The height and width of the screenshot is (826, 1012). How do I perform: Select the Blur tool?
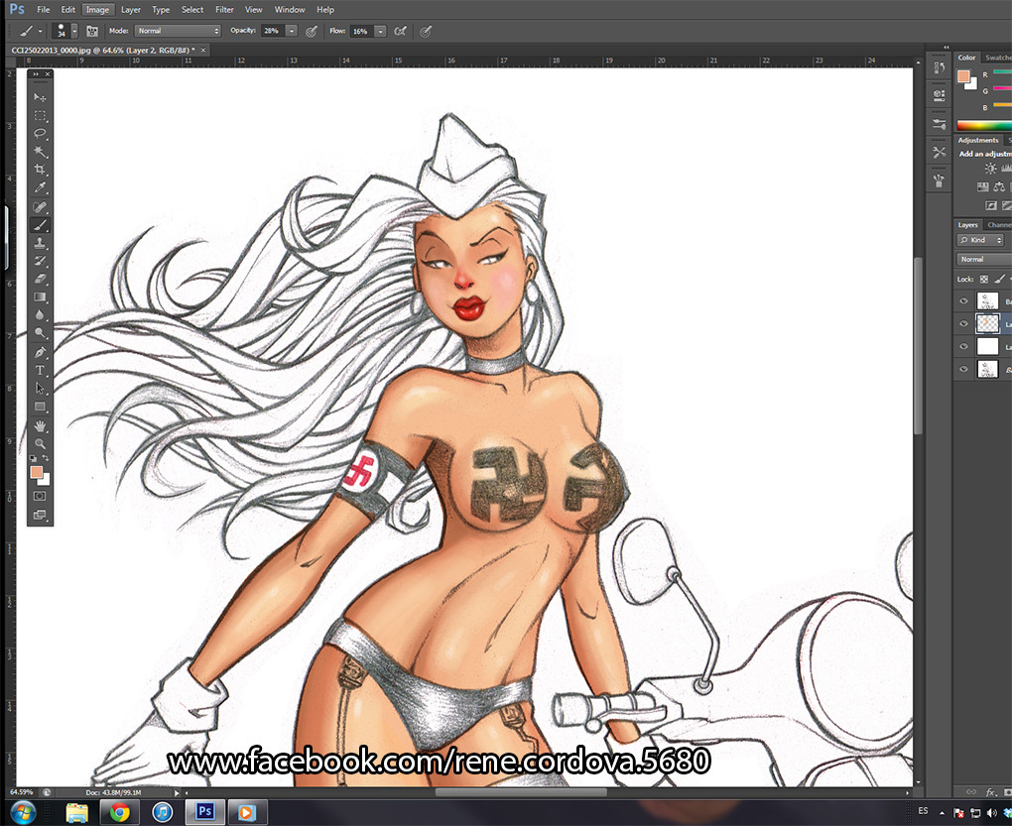tap(40, 315)
